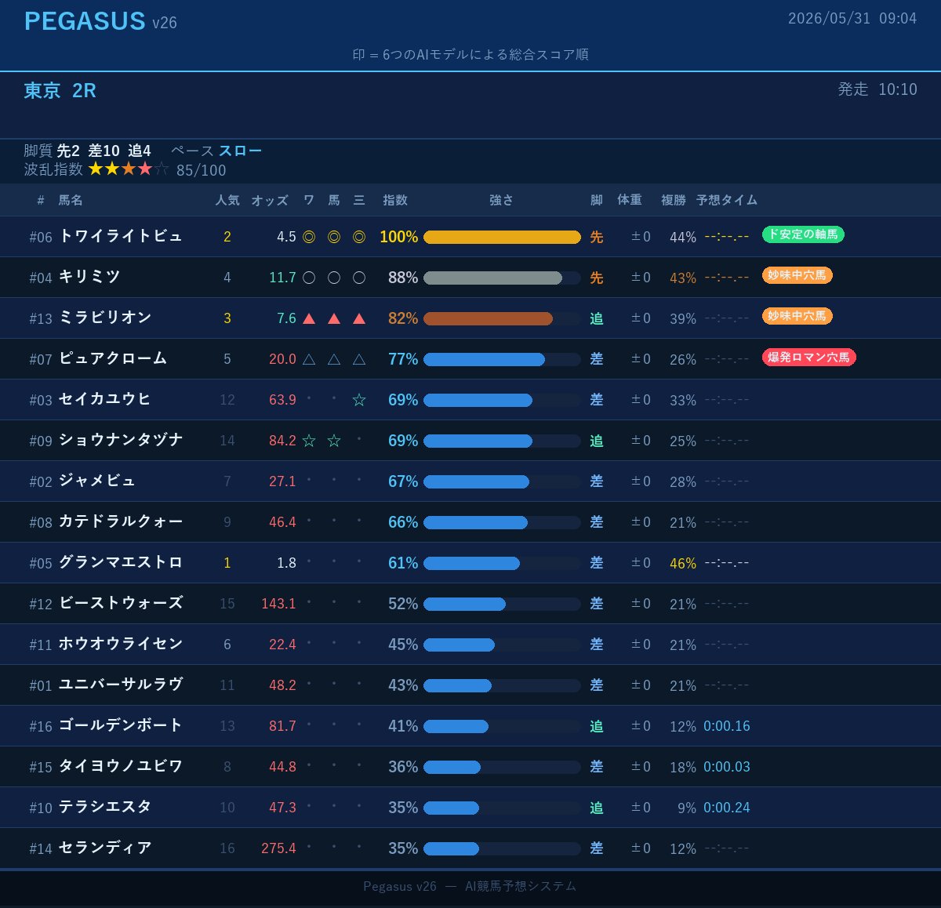Viewport: 941px width, 908px height.
Task: Click the odds value 275.4
Action: 278,848
